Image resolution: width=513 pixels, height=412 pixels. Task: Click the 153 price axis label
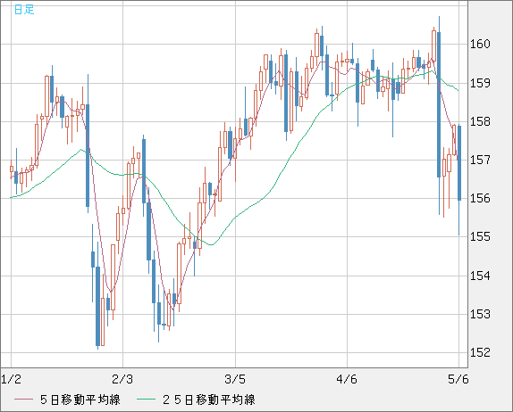pyautogui.click(x=480, y=314)
